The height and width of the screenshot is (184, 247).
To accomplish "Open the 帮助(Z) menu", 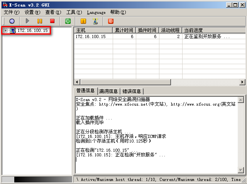I will tap(118, 12).
